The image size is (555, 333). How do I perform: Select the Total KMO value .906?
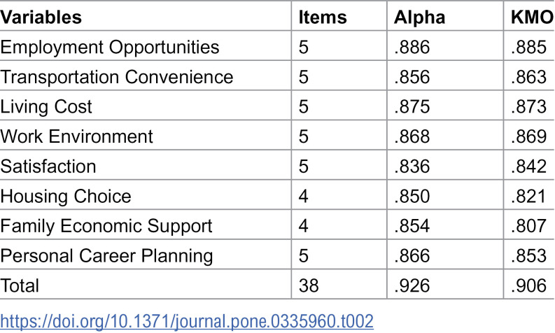tap(529, 285)
